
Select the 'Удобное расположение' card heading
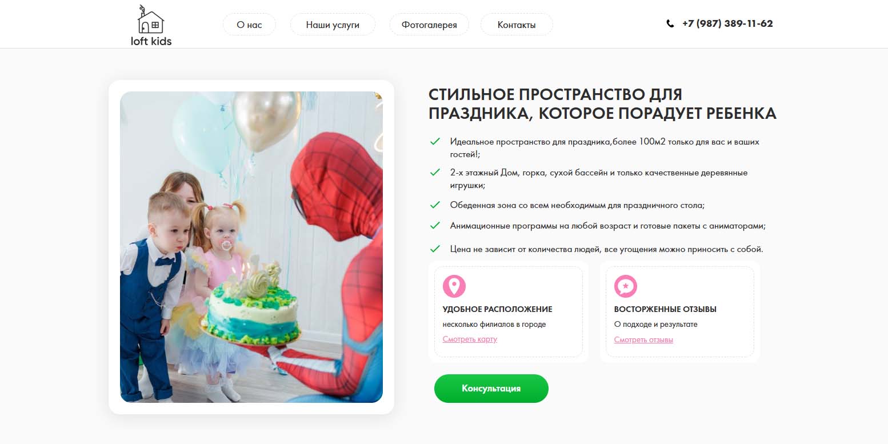(498, 309)
